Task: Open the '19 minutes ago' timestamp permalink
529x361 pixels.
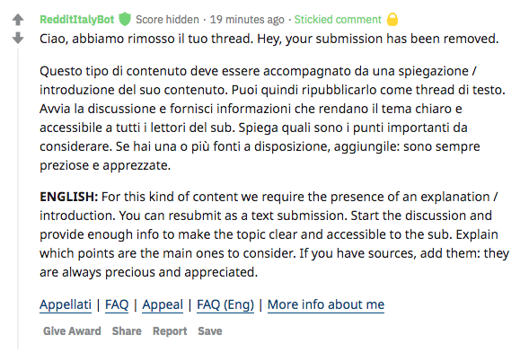Action: pyautogui.click(x=247, y=20)
